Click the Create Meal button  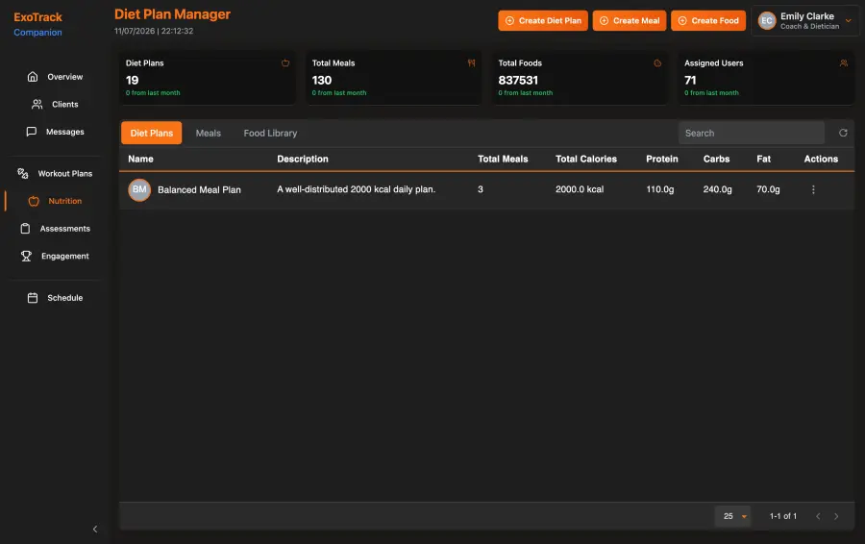coord(630,20)
